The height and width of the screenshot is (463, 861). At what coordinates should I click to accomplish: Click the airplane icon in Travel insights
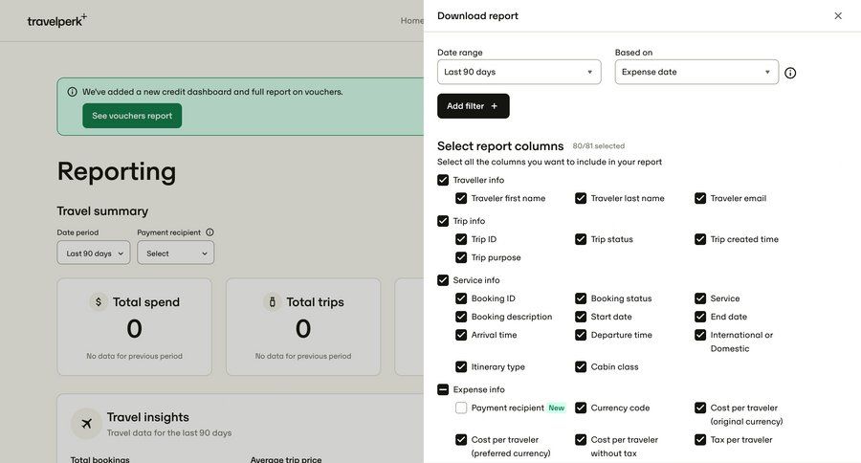[86, 424]
